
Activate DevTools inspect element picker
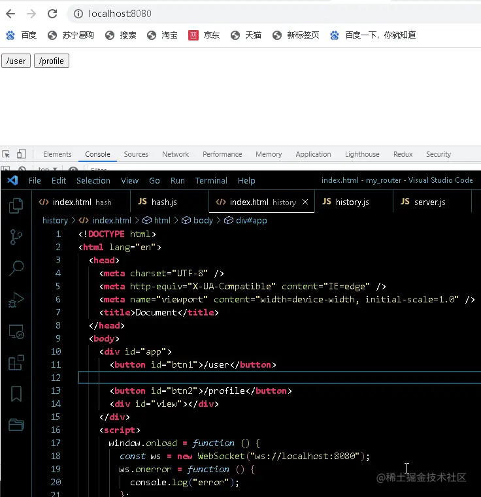point(6,154)
